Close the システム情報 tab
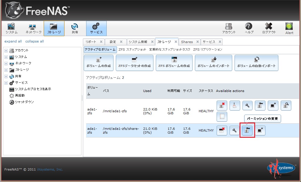Image resolution: width=301 pixels, height=182 pixels. (x=152, y=42)
